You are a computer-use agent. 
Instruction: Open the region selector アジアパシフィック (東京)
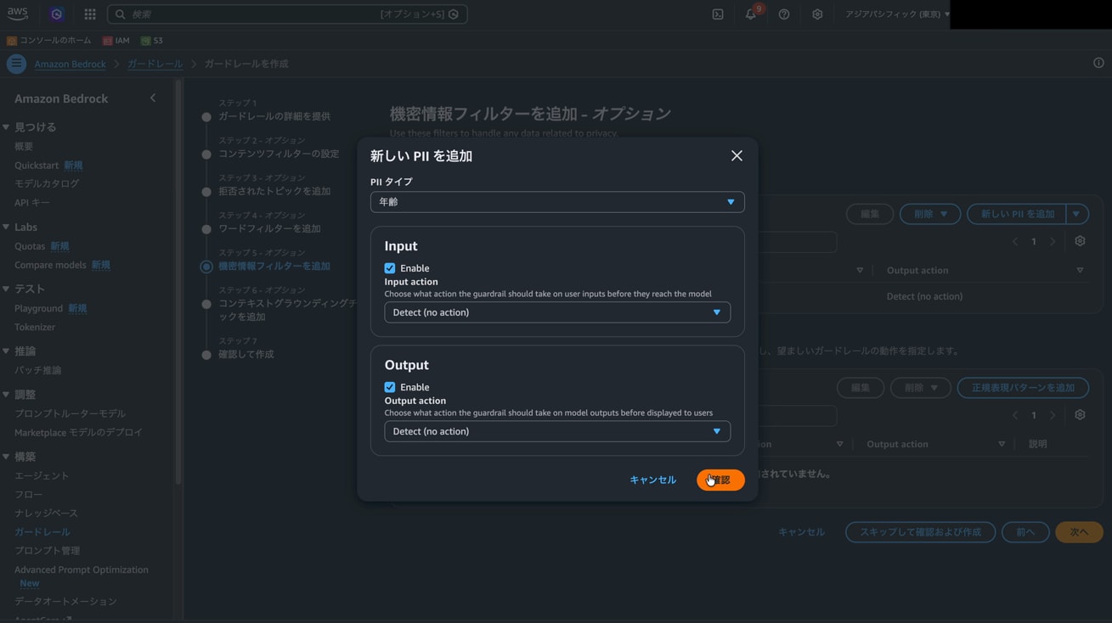pos(897,14)
